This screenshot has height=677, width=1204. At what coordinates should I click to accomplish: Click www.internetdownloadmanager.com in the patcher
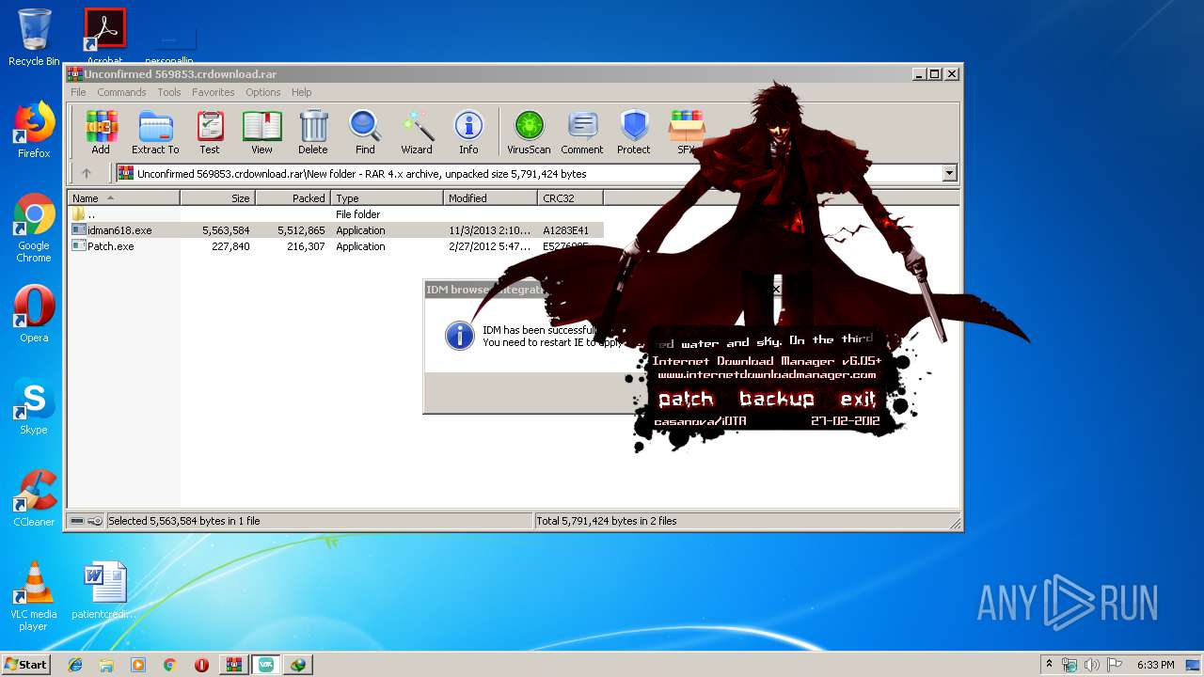(767, 374)
